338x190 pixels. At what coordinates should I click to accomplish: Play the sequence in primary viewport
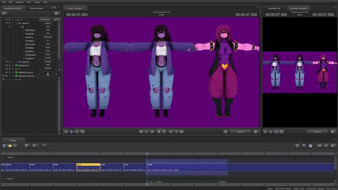[164, 132]
